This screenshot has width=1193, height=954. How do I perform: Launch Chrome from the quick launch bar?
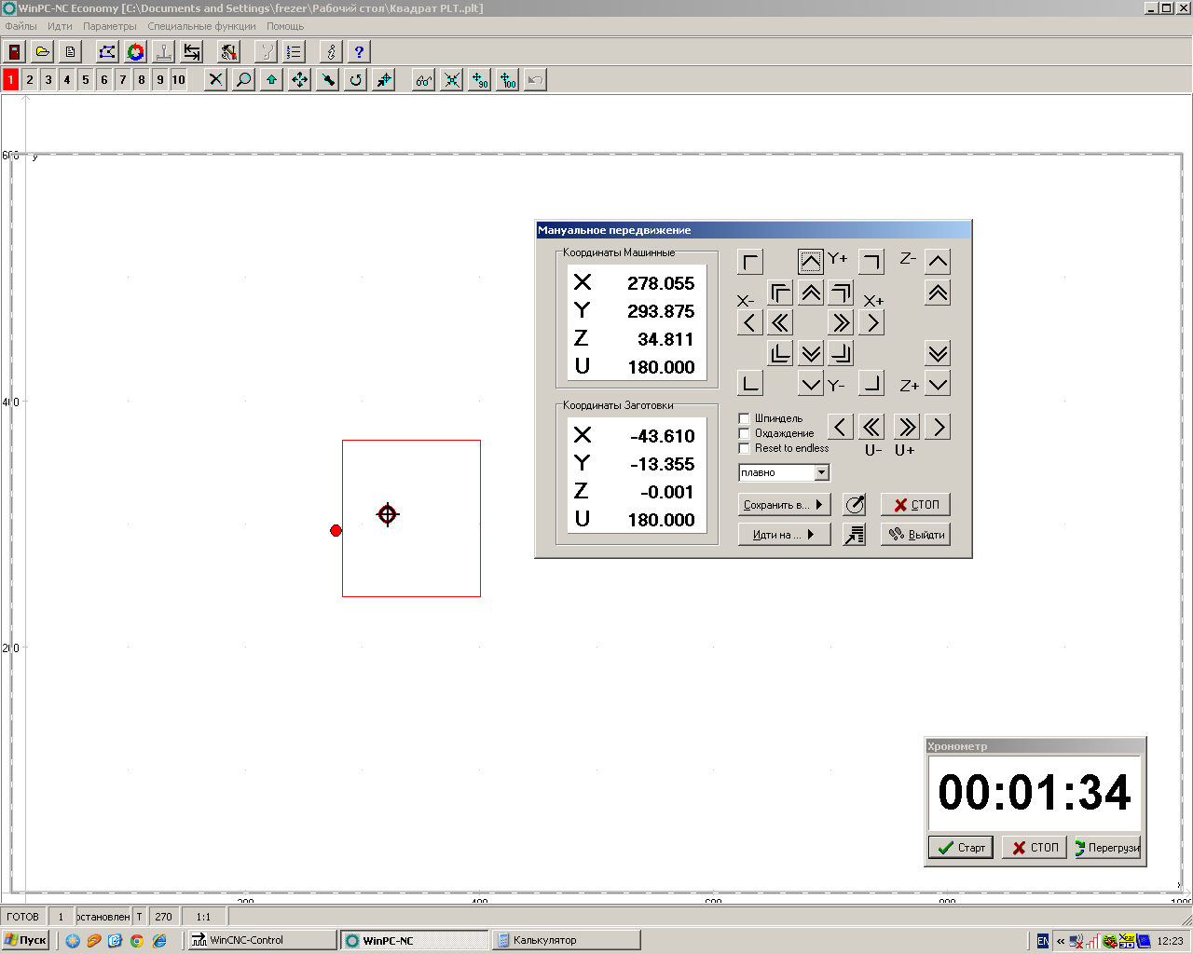click(137, 941)
